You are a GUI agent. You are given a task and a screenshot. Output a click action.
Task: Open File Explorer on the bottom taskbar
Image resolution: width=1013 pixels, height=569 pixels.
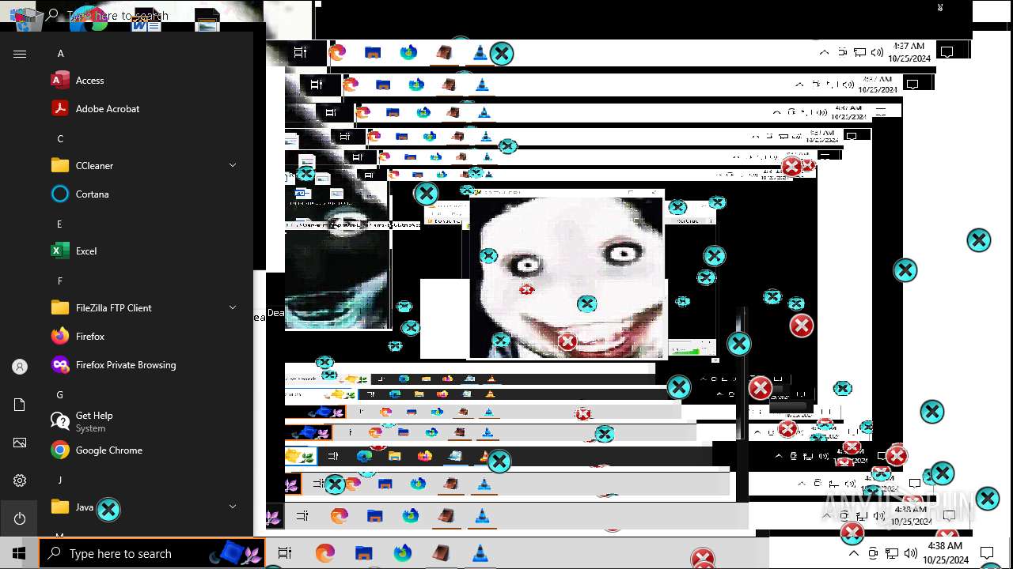[363, 553]
